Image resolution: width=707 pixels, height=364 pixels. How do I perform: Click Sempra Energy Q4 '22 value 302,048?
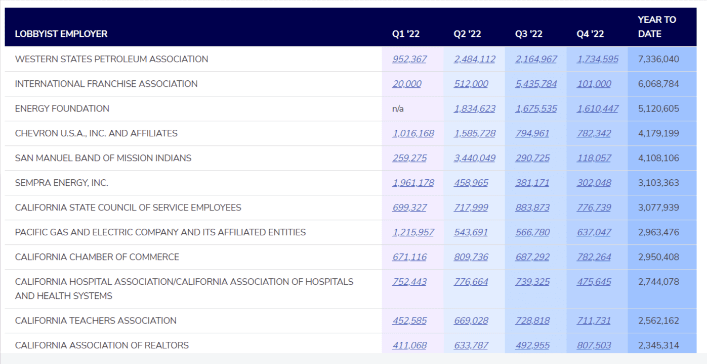tap(594, 183)
